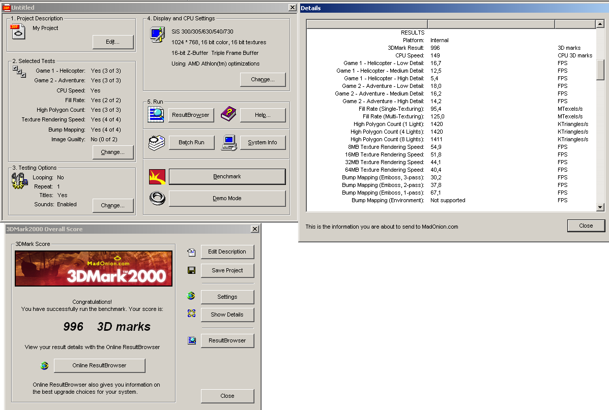
Task: Open the Online ResultBrowser button
Action: 99,365
